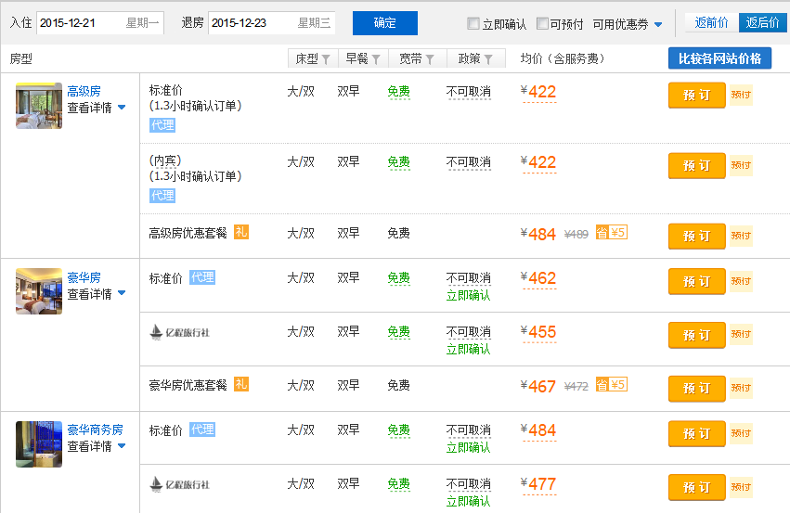Viewport: 790px width, 513px height.
Task: Click 礼 gift icon beside 高级房优惠套餐
Action: point(241,232)
